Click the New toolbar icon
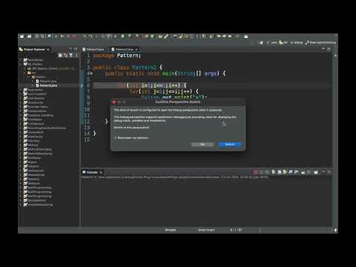The height and width of the screenshot is (267, 356). (22, 36)
